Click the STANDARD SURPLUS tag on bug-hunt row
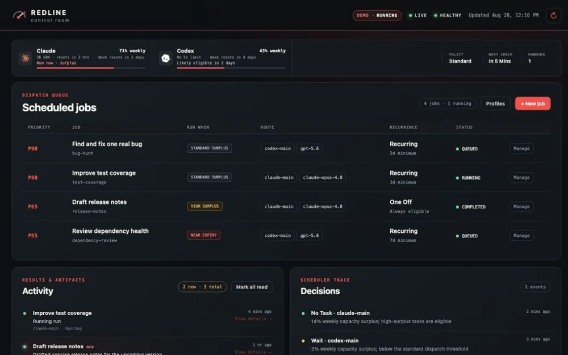The width and height of the screenshot is (568, 355). coord(210,148)
